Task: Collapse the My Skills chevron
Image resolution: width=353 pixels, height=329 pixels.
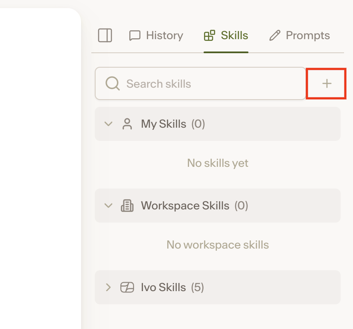Action: point(108,124)
